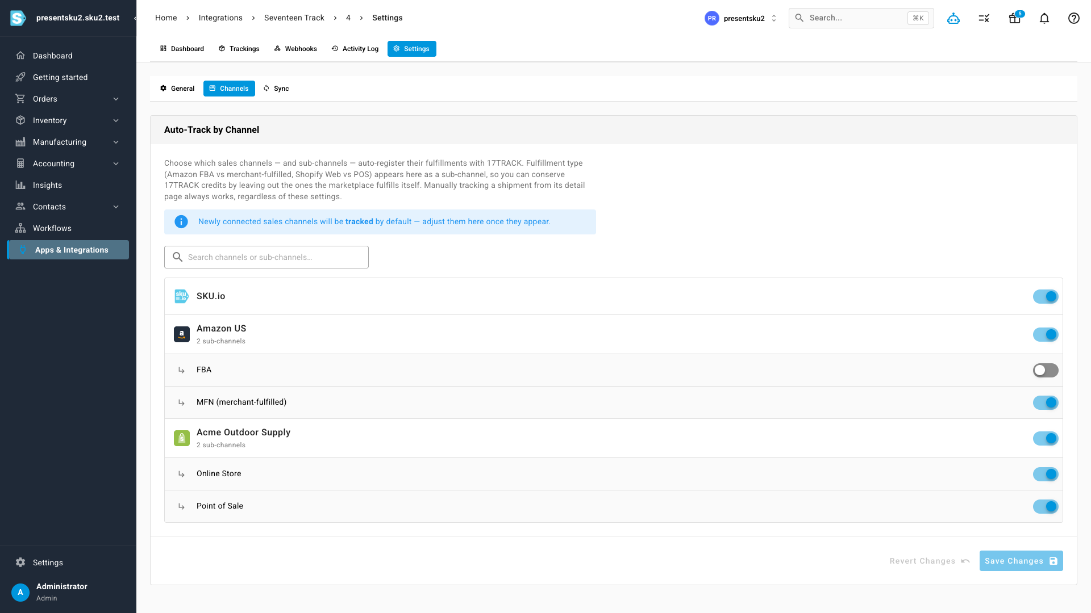Go to Integrations breadcrumb

(x=220, y=18)
